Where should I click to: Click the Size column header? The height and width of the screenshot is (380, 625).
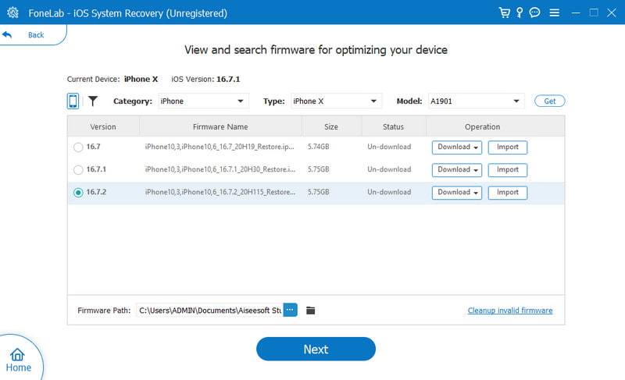tap(331, 127)
